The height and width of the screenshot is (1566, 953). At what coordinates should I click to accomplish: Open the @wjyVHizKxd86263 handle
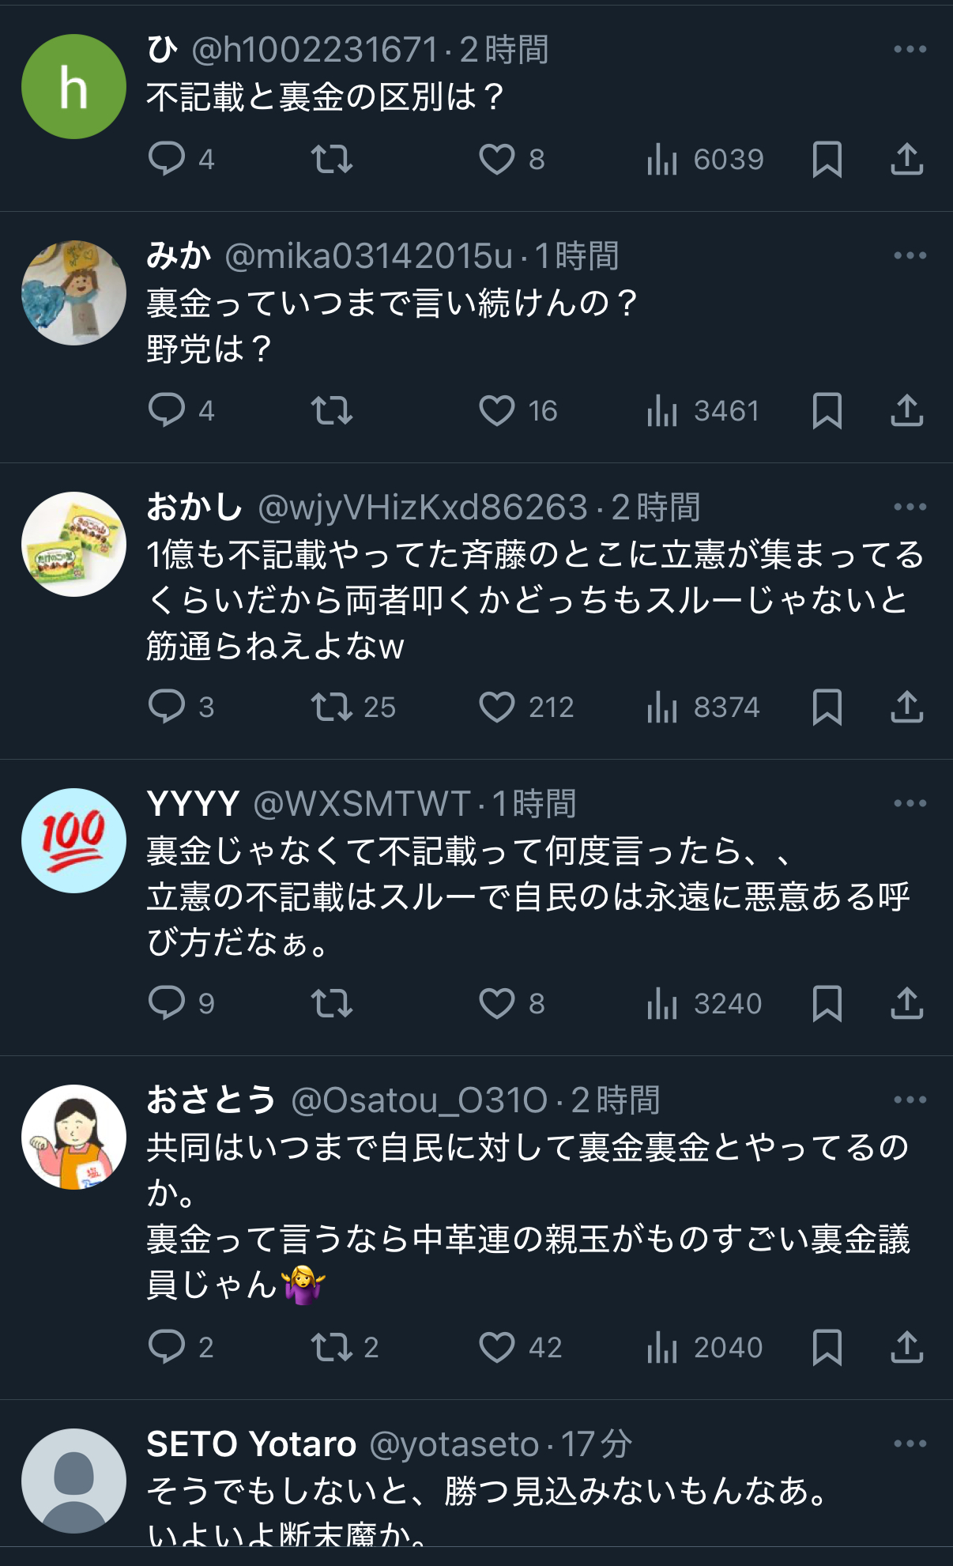tap(423, 507)
